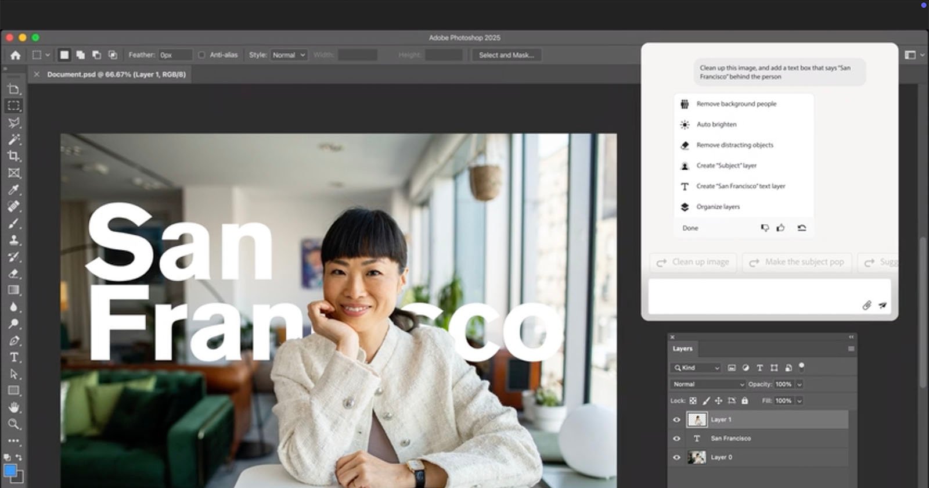The height and width of the screenshot is (488, 929).
Task: Click the Select and Mask button
Action: click(x=506, y=55)
